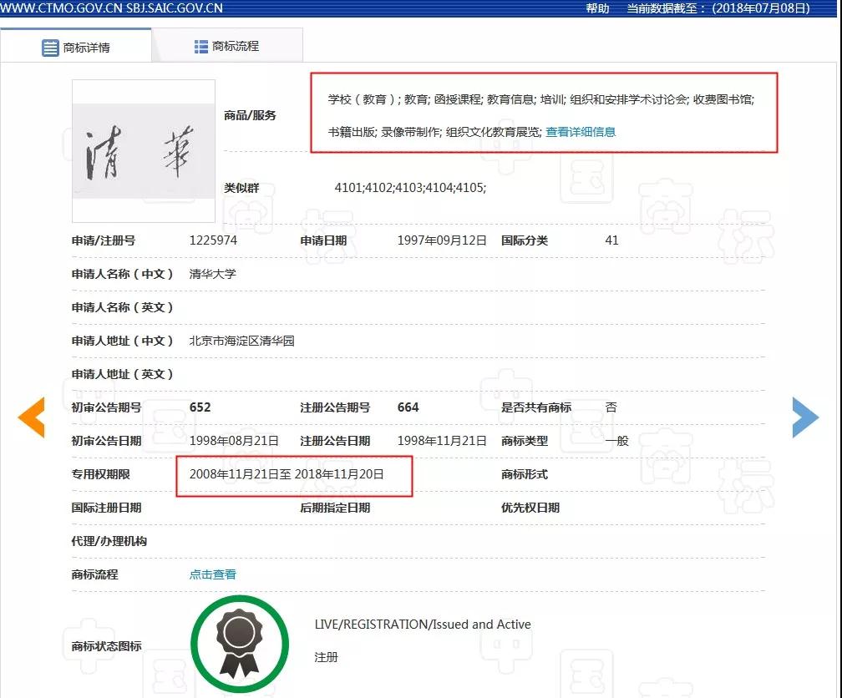
Task: Click the 申请人地址（中文） field label
Action: click(x=123, y=341)
